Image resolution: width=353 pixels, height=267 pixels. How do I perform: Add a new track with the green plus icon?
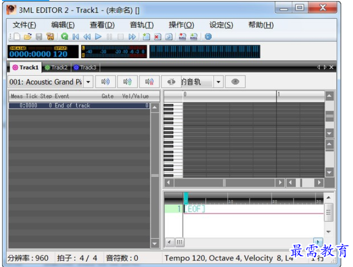point(146,37)
